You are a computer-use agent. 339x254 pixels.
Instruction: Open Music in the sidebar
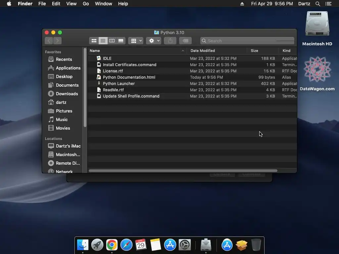coord(58,119)
